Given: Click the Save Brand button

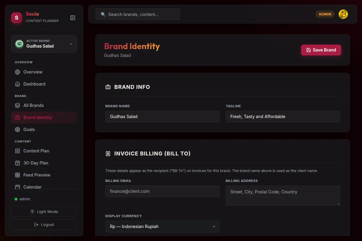Looking at the screenshot, I should [x=321, y=50].
